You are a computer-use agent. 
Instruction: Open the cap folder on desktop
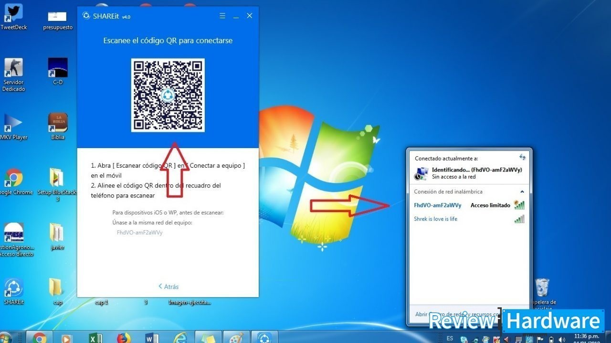tap(57, 292)
